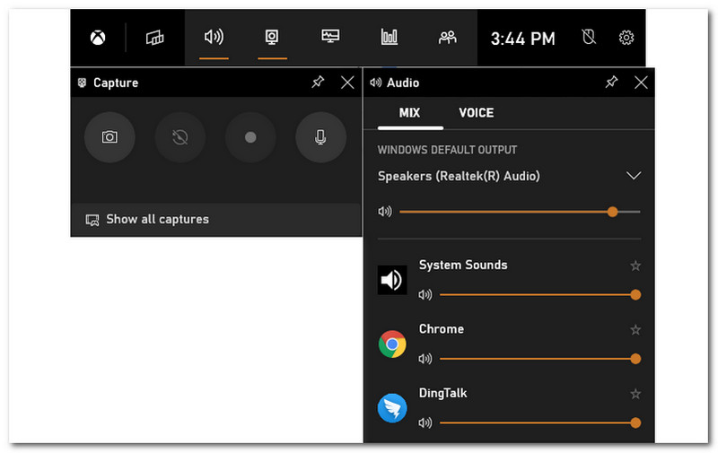The height and width of the screenshot is (453, 718).
Task: Mute the master speakers volume icon
Action: [x=385, y=212]
